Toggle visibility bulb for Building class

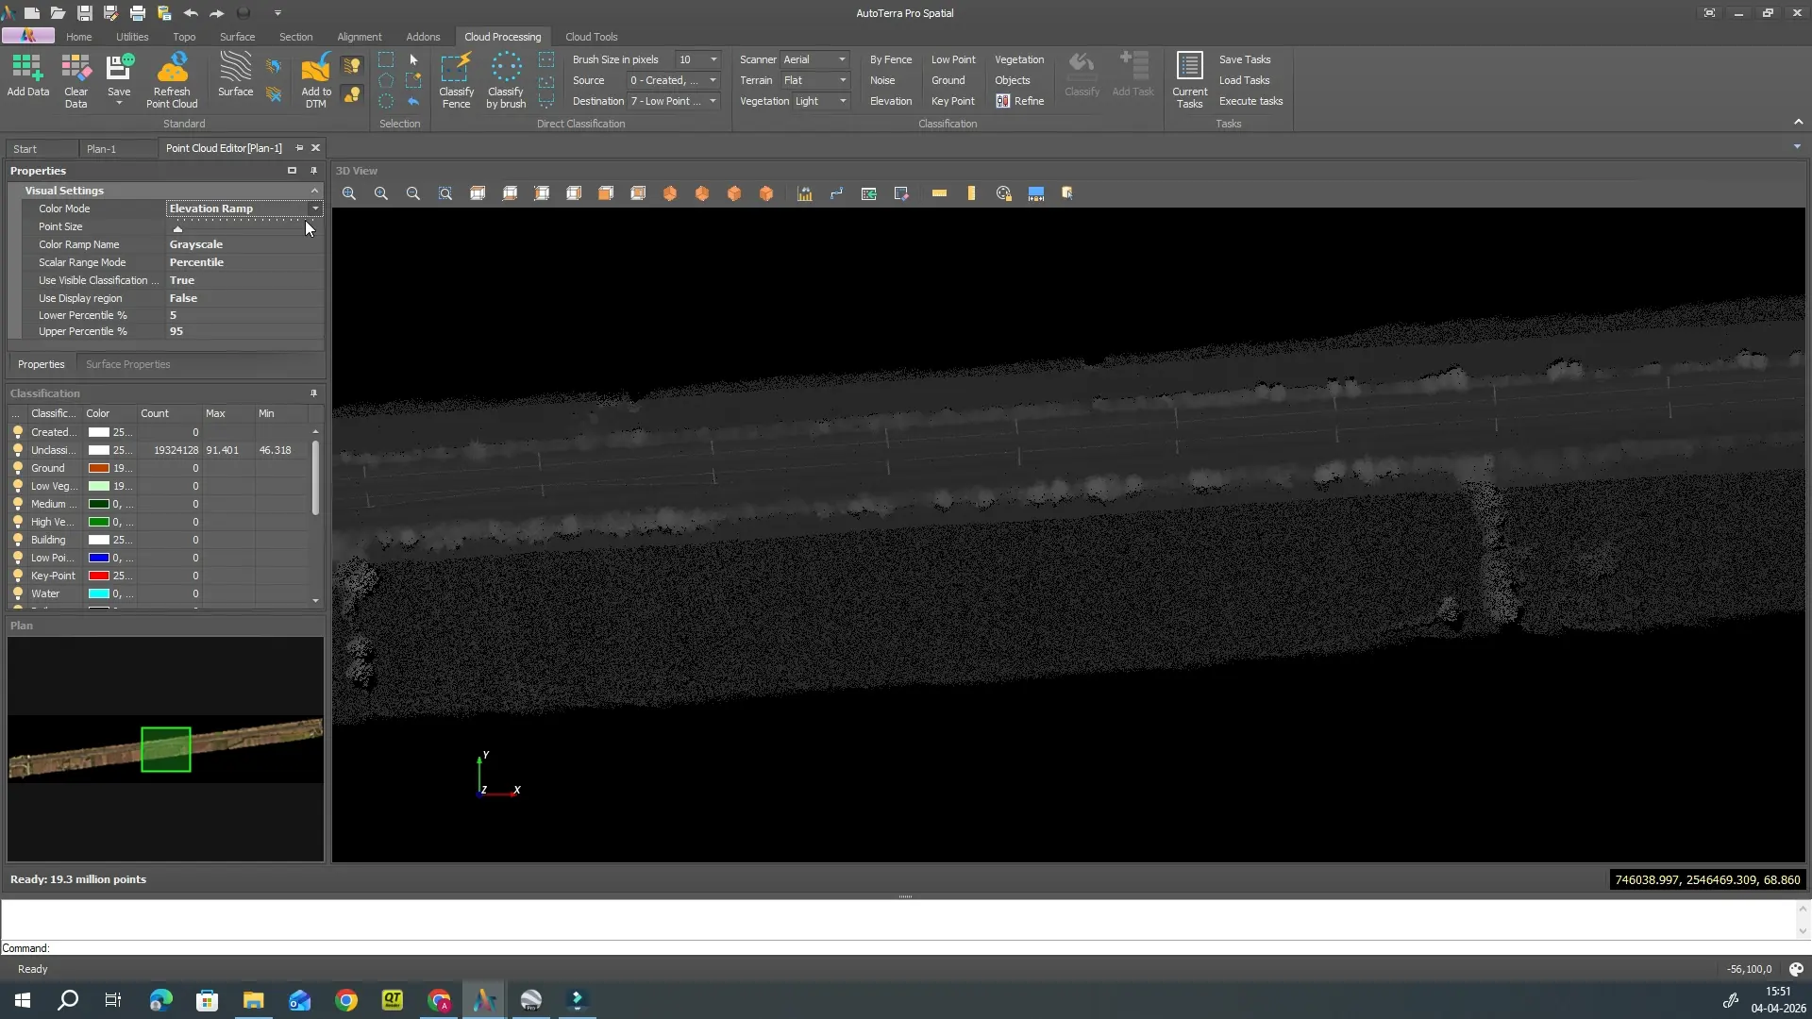pos(17,540)
